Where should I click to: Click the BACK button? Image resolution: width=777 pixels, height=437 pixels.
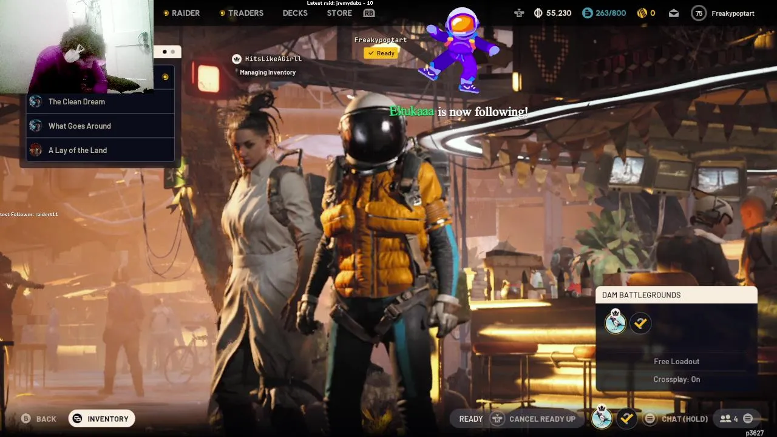coord(46,419)
